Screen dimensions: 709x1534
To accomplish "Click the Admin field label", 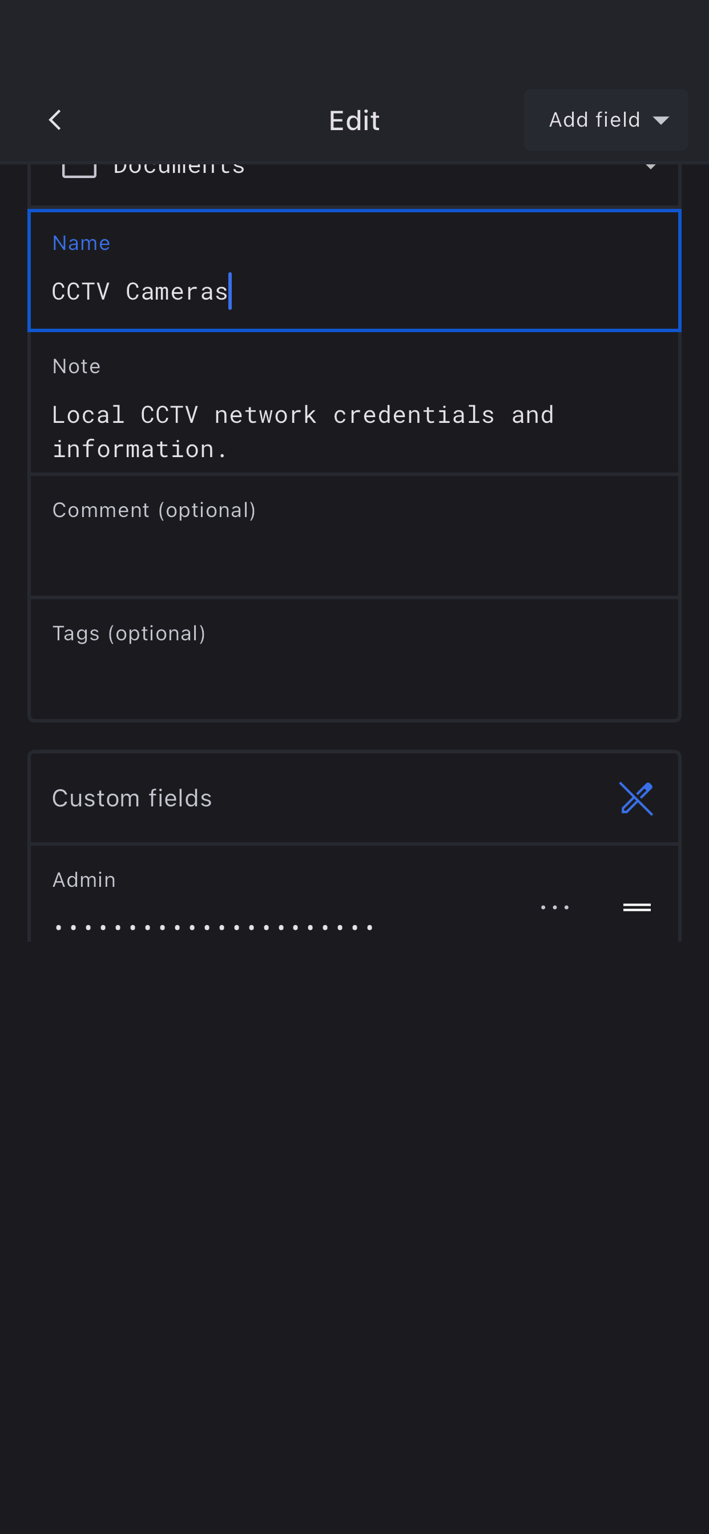I will click(84, 879).
